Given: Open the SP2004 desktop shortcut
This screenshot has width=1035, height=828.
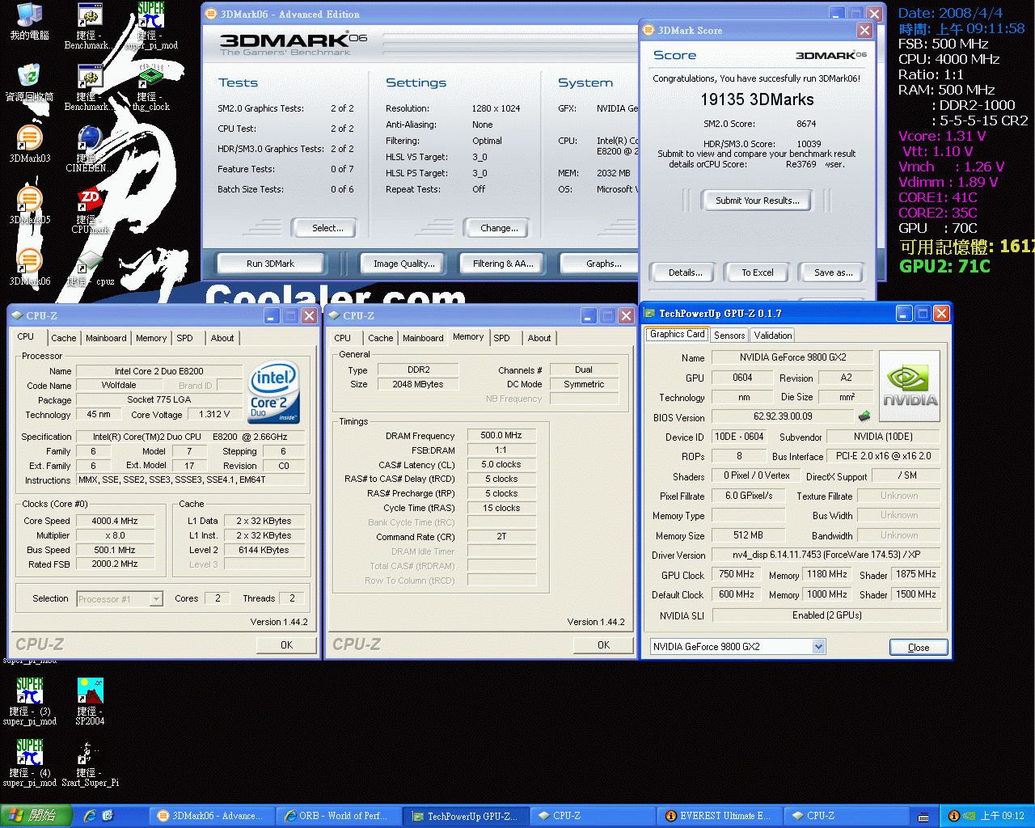Looking at the screenshot, I should (89, 700).
